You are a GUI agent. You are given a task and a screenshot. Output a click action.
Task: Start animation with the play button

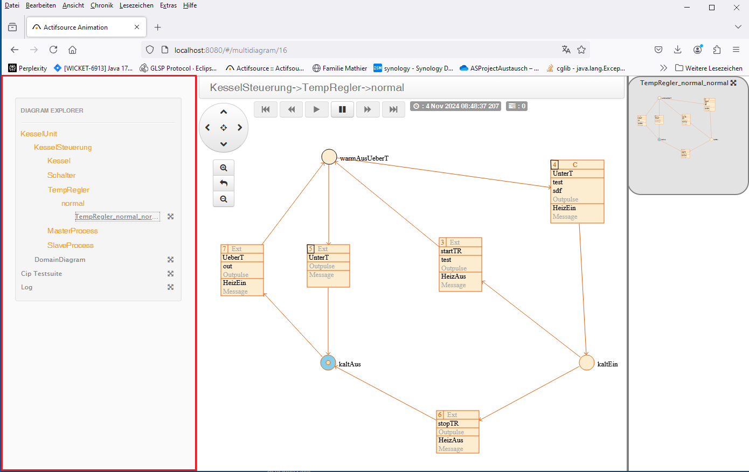tap(316, 109)
